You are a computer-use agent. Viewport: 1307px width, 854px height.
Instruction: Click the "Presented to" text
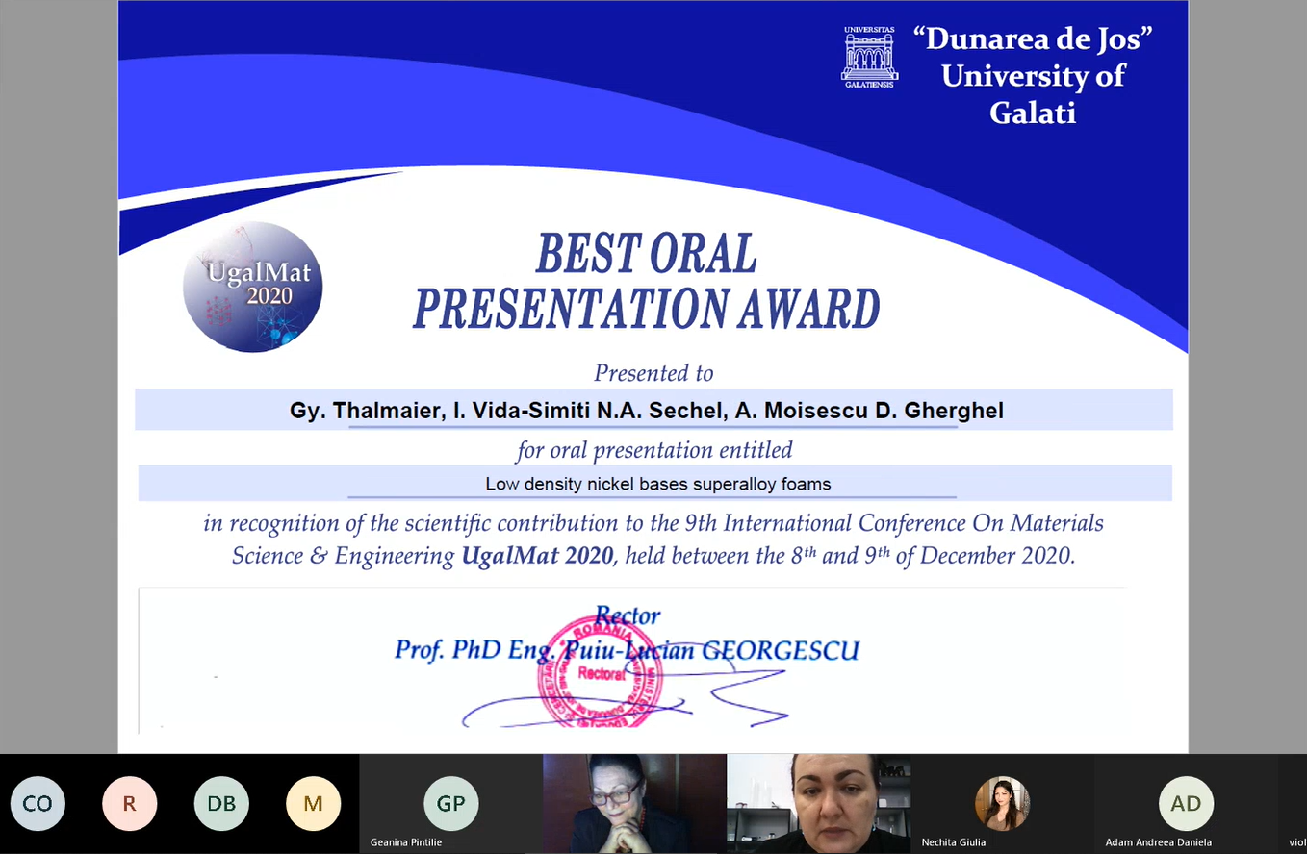click(x=653, y=372)
